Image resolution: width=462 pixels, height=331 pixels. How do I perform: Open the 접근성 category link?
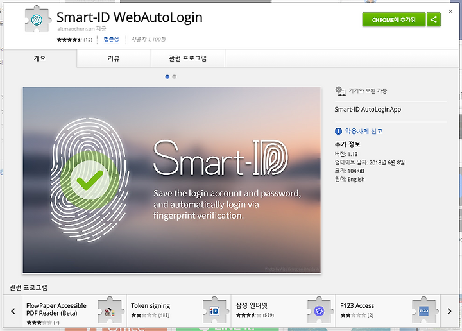tap(112, 40)
